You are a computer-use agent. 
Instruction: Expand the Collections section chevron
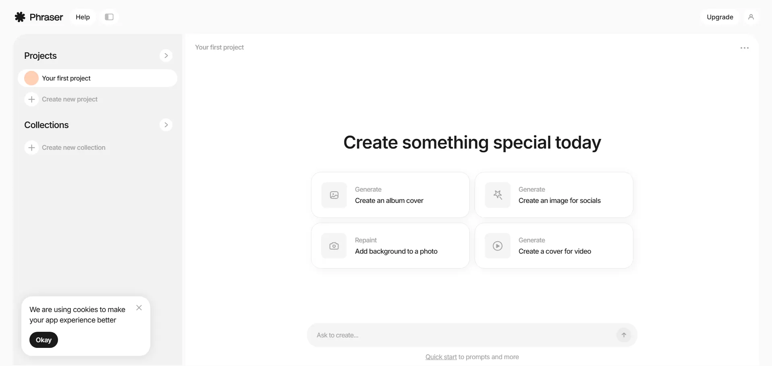click(x=166, y=125)
